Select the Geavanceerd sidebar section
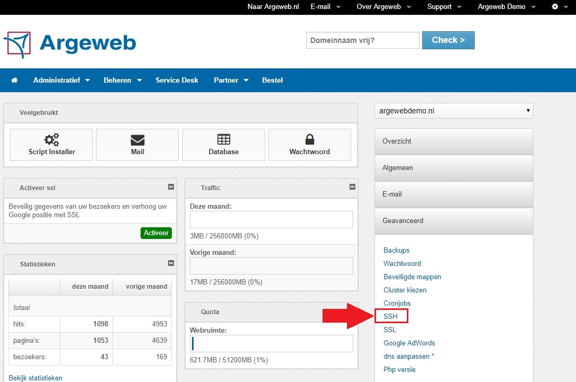 [x=453, y=220]
